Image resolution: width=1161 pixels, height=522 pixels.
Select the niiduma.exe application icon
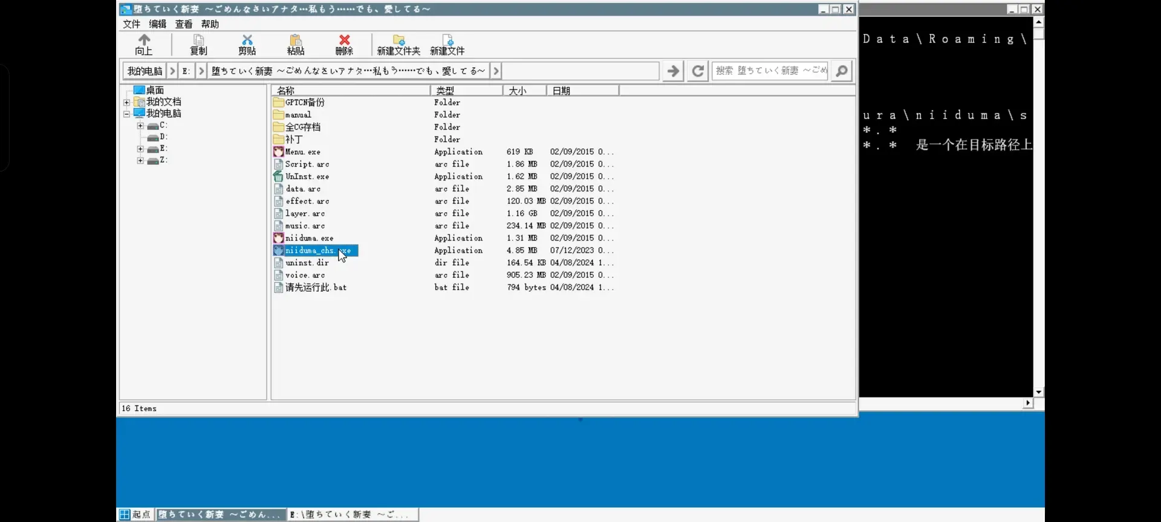point(278,238)
